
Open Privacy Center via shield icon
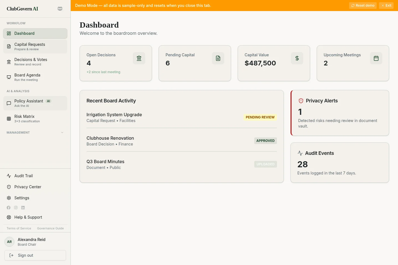click(x=9, y=187)
